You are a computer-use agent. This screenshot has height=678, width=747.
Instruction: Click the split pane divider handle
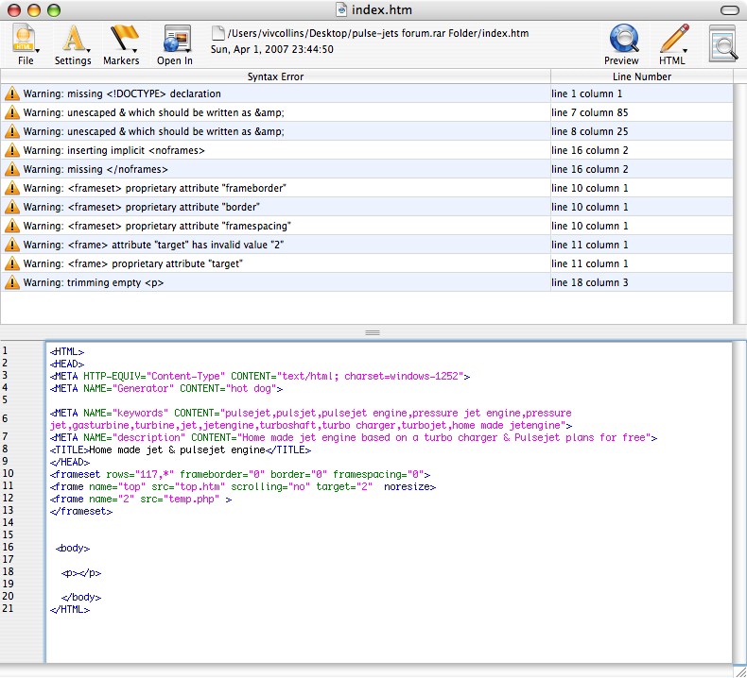click(x=373, y=332)
